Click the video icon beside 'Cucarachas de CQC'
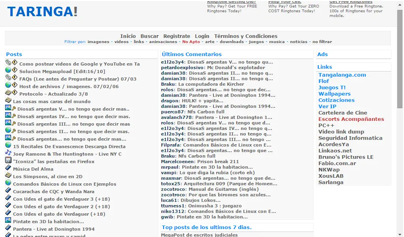Image resolution: width=404 pixels, height=237 pixels. coord(8,190)
